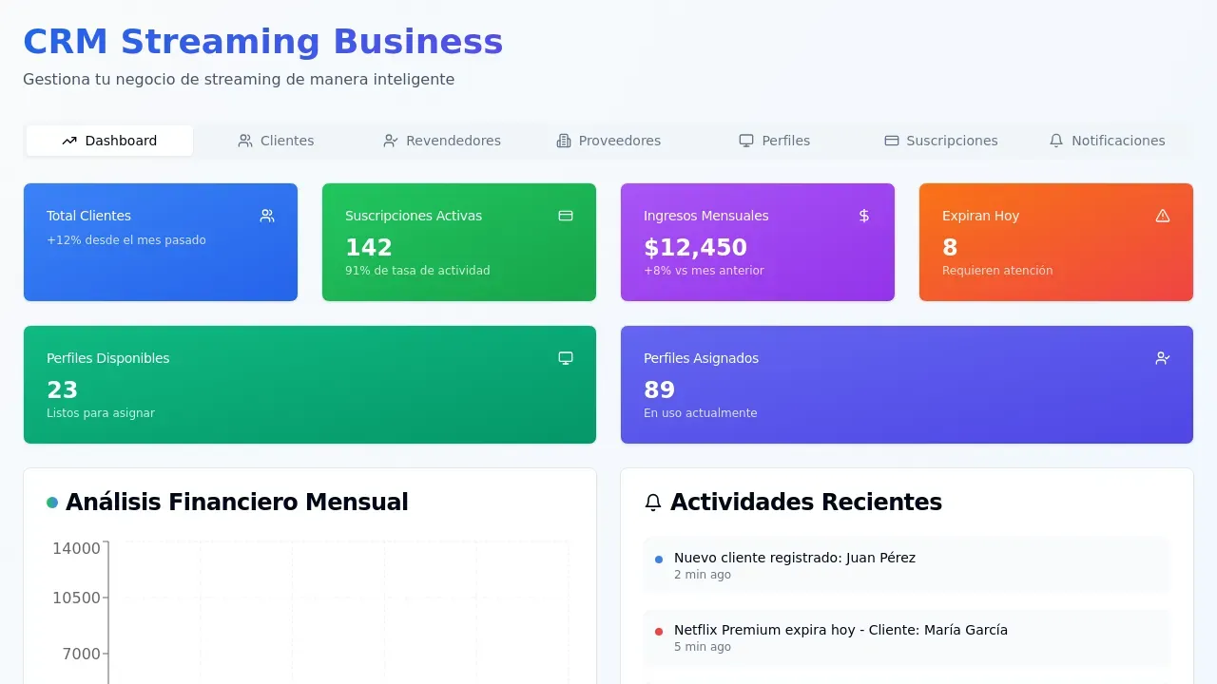Click the credit card icon on Suscripciones Activas
Image resolution: width=1217 pixels, height=684 pixels.
coord(566,216)
